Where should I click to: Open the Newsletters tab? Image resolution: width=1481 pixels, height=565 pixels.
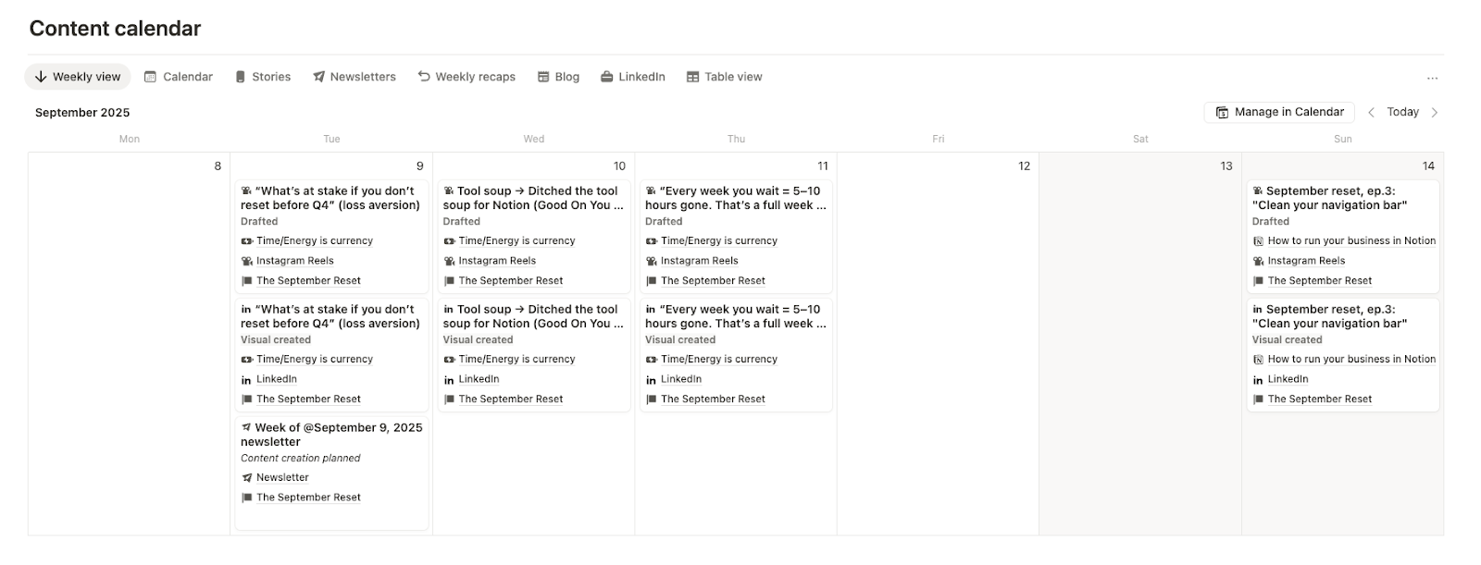tap(355, 78)
